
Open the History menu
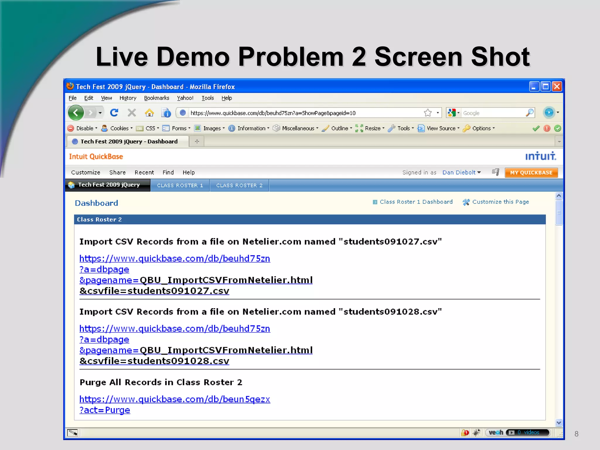pos(128,98)
